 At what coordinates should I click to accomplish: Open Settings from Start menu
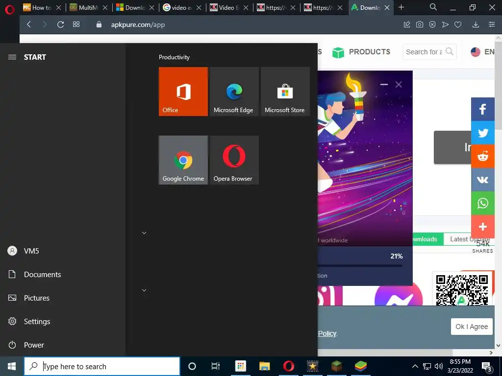pyautogui.click(x=63, y=321)
